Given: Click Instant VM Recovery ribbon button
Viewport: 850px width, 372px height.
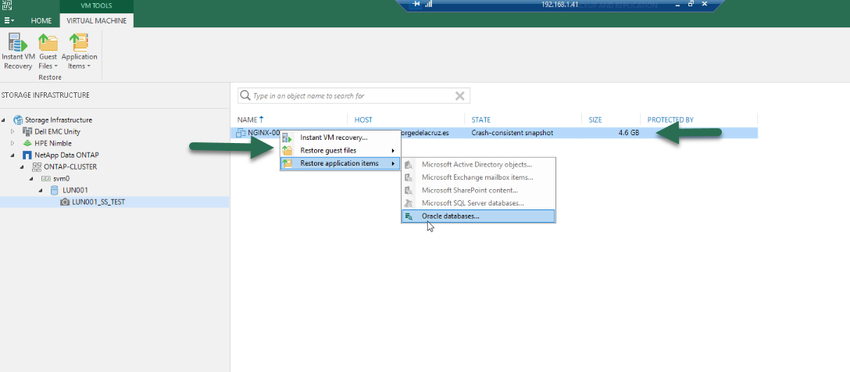Looking at the screenshot, I should (x=17, y=52).
